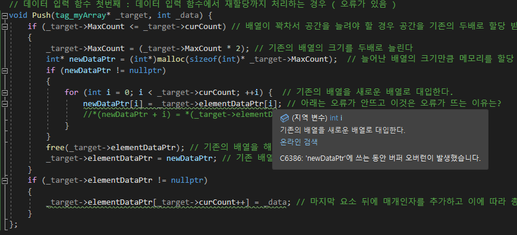Click newDataPtr in elementDataPtr = newDataPtr line
This screenshot has height=235, width=517.
[189, 158]
